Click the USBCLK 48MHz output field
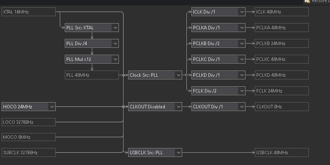Image resolution: width=330 pixels, height=165 pixels. 281,153
